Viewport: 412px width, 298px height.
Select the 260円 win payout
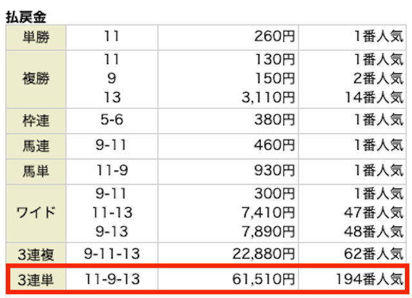tap(274, 36)
